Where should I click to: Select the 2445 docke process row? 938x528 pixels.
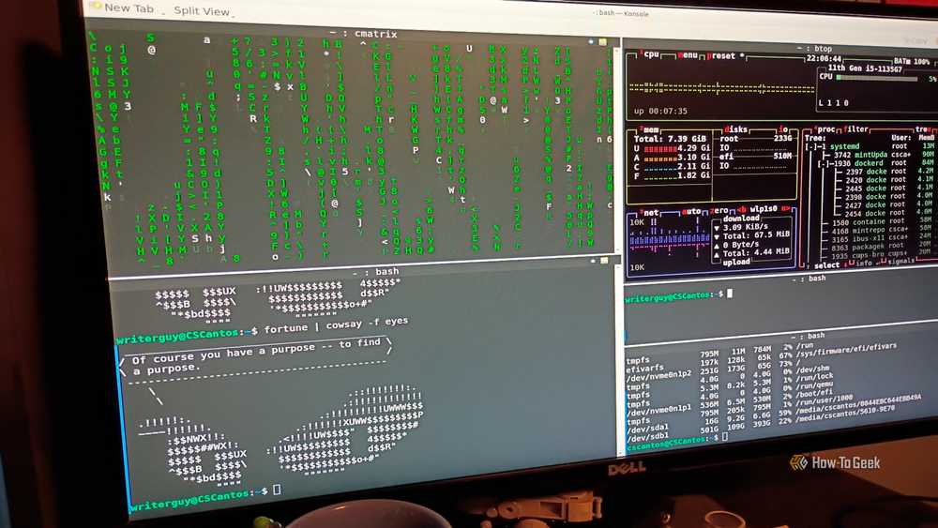(x=883, y=189)
